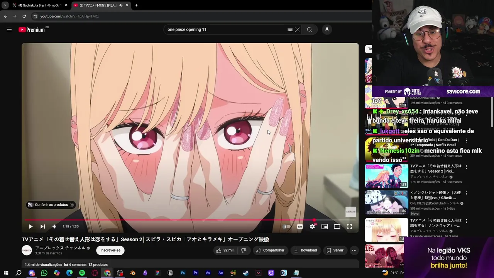
Task: Open Spotify from the taskbar
Action: point(82,273)
